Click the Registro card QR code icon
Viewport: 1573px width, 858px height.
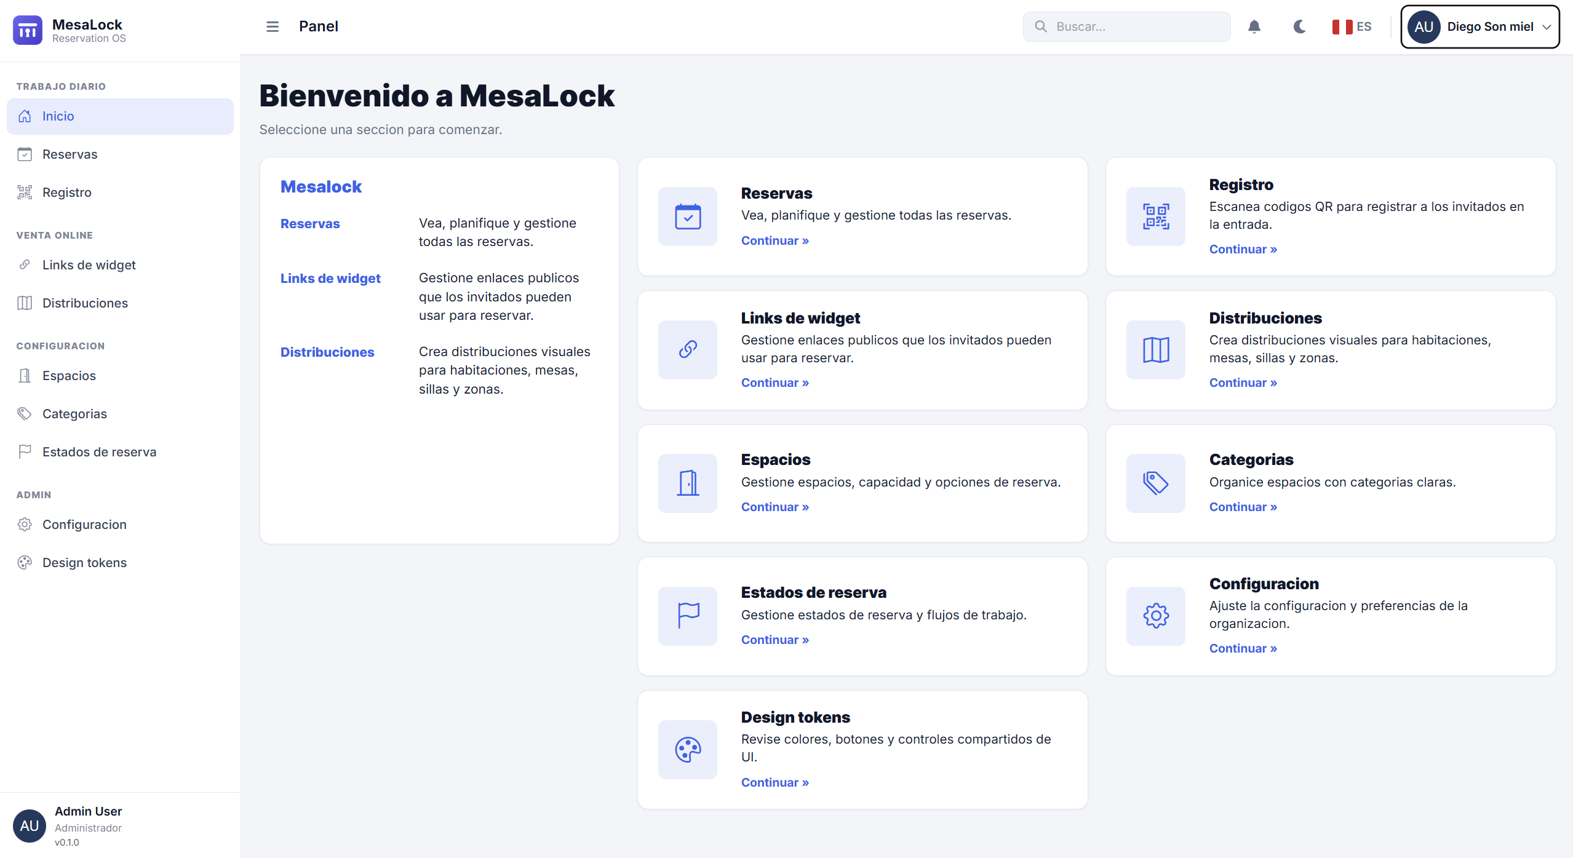pyautogui.click(x=1156, y=216)
